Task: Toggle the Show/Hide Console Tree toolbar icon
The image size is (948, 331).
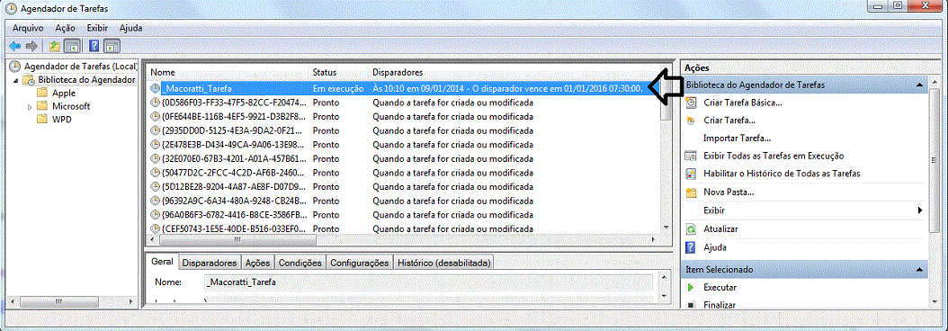Action: pyautogui.click(x=71, y=46)
